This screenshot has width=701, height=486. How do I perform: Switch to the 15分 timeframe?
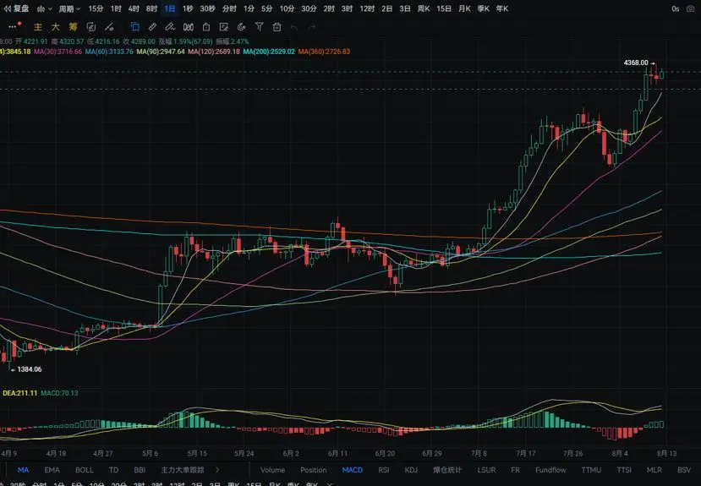pos(96,9)
